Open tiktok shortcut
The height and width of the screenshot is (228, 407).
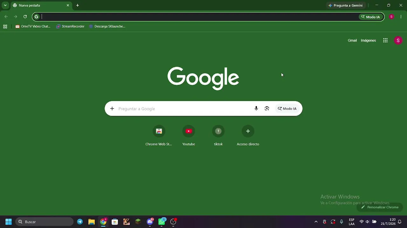pyautogui.click(x=218, y=136)
